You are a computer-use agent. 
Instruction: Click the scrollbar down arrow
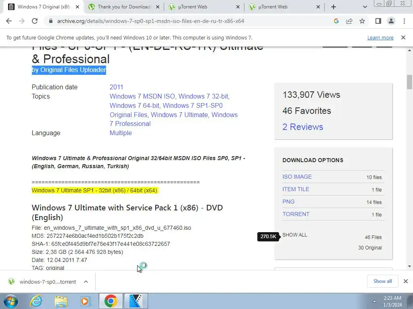pyautogui.click(x=409, y=266)
